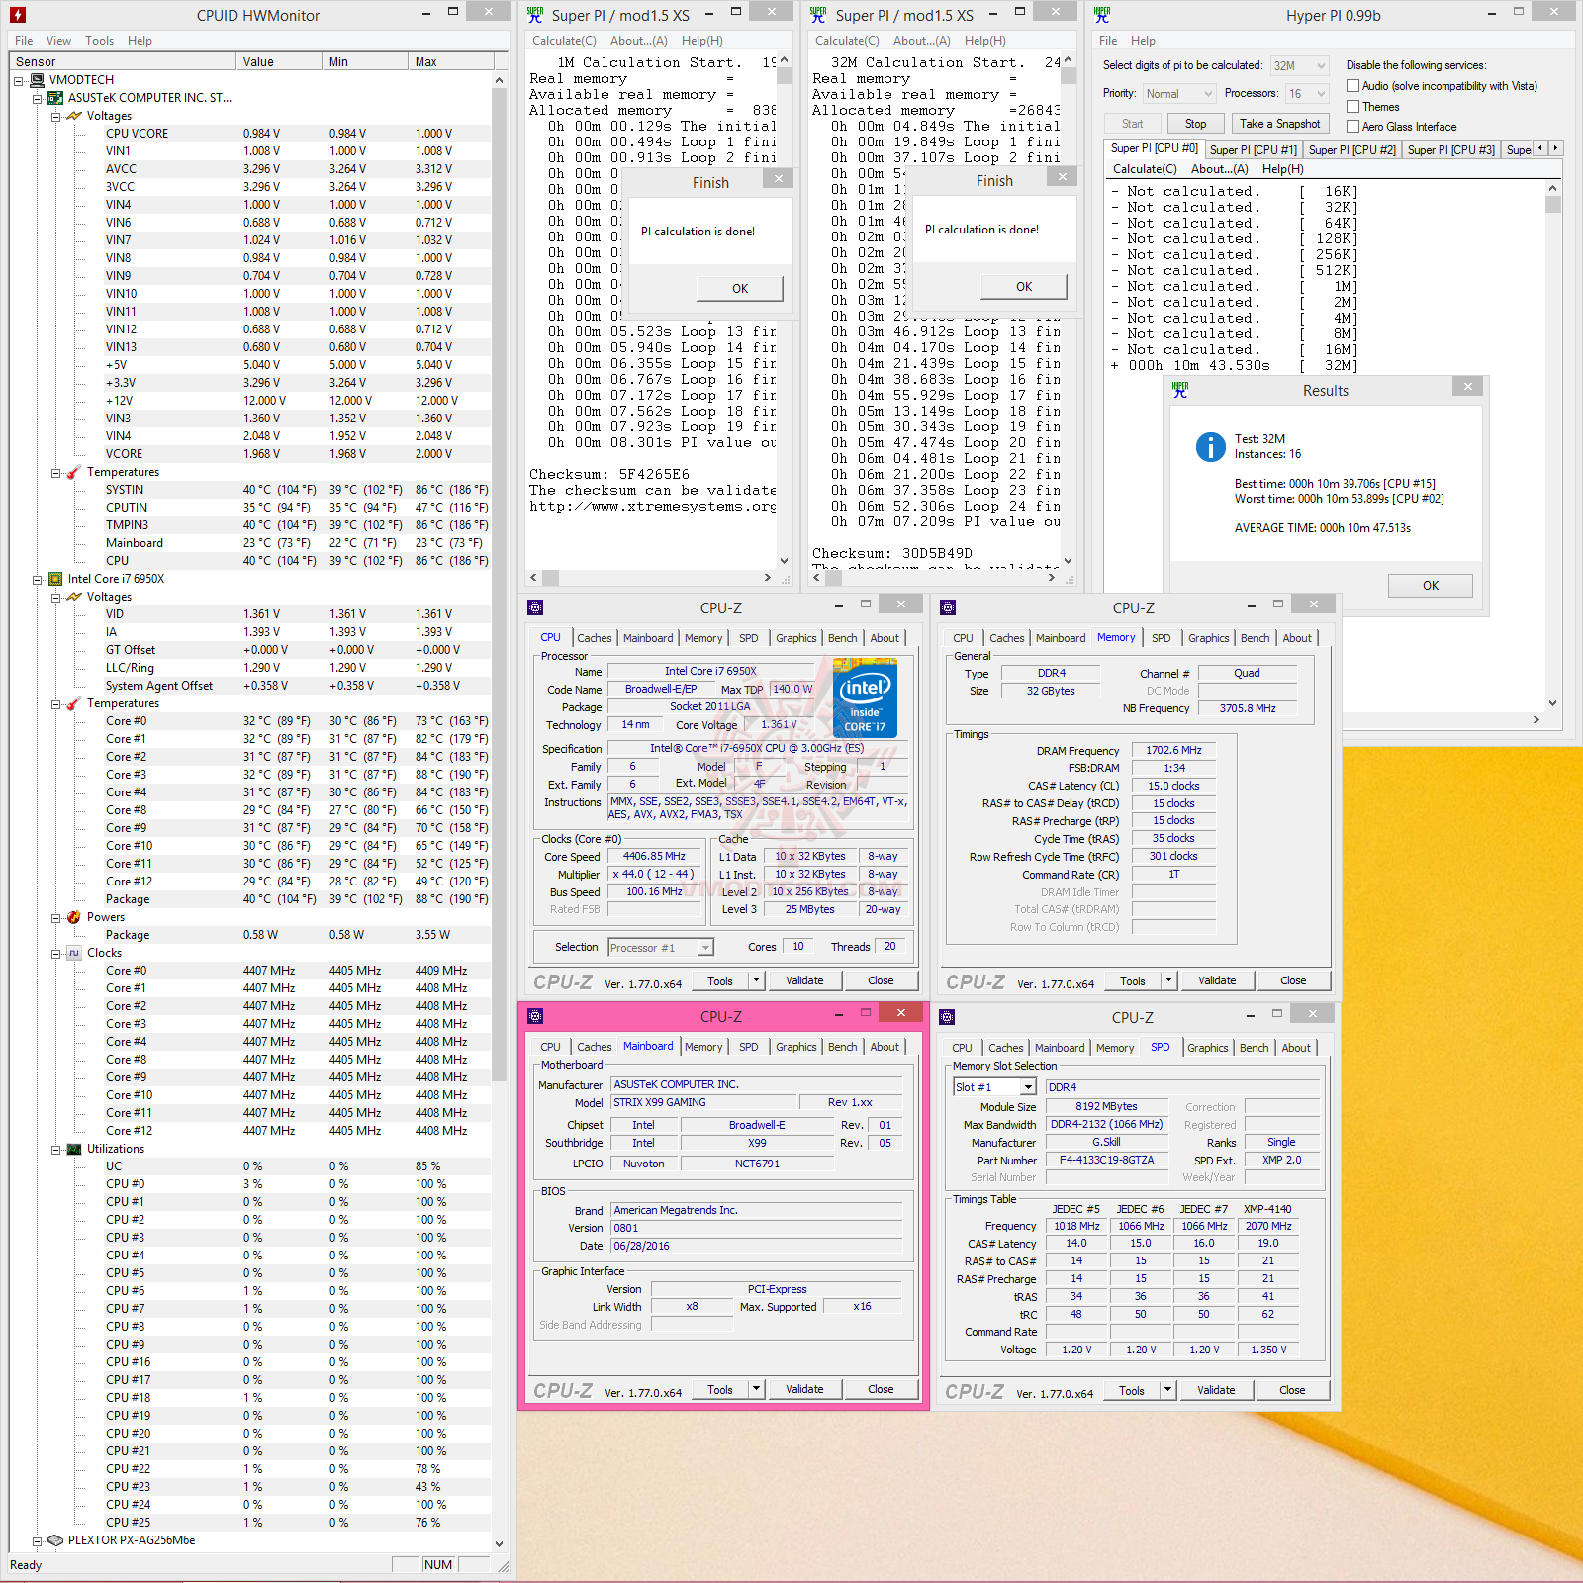Collapse the VMODTECH tree node
The width and height of the screenshot is (1583, 1583).
click(19, 80)
